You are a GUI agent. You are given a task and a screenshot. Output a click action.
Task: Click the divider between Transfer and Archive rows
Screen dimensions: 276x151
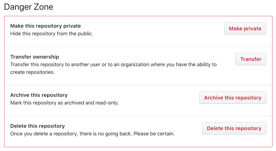tap(138, 85)
